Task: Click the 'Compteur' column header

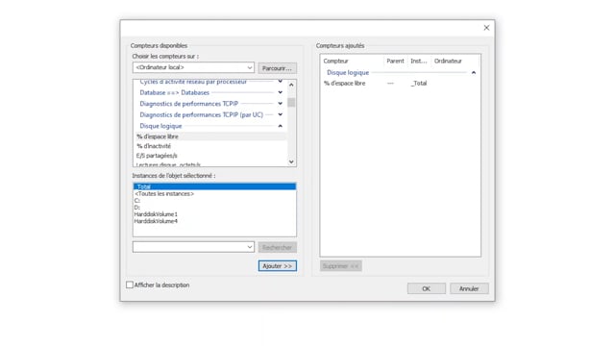Action: [353, 62]
